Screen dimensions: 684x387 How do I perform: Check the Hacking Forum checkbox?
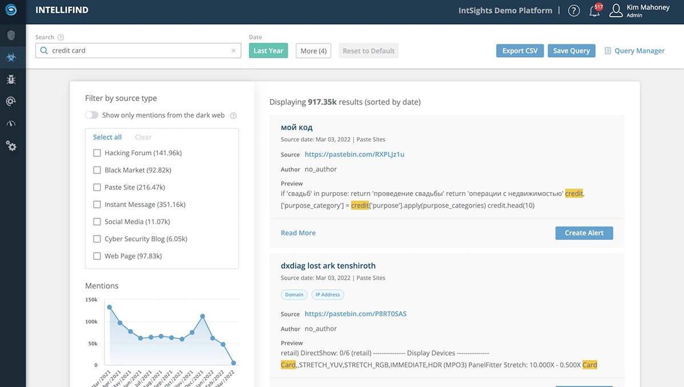[97, 153]
